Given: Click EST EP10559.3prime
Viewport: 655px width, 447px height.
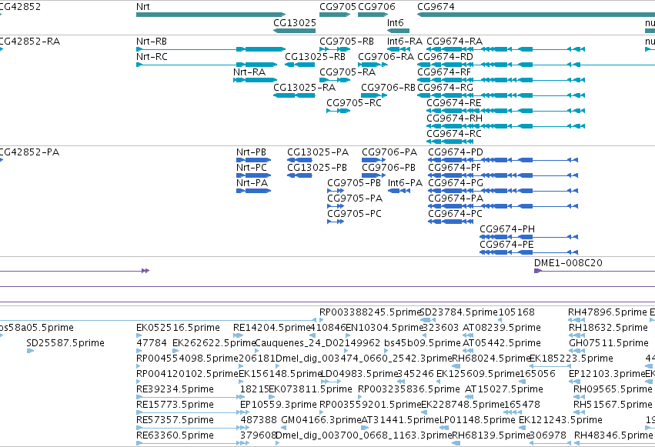Looking at the screenshot, I should 279,405.
